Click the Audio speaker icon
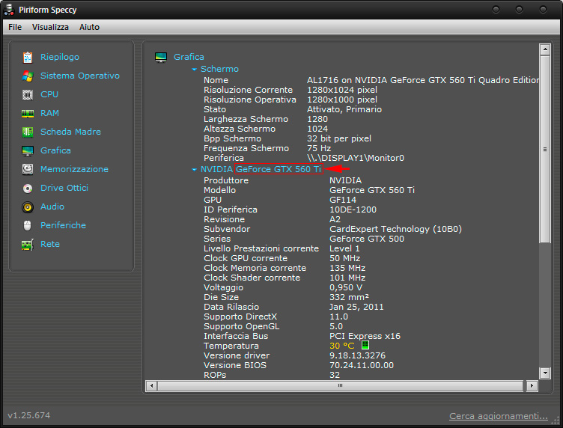Viewport: 563px width, 428px height. (28, 207)
